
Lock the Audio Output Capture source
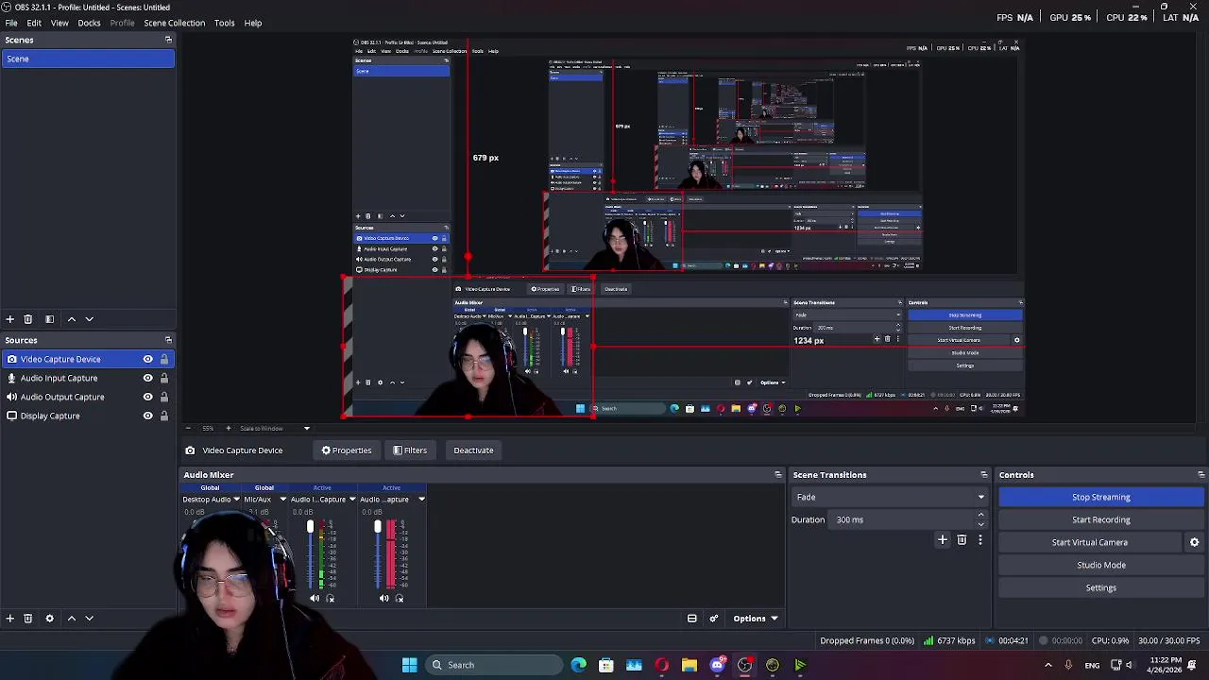(x=163, y=397)
